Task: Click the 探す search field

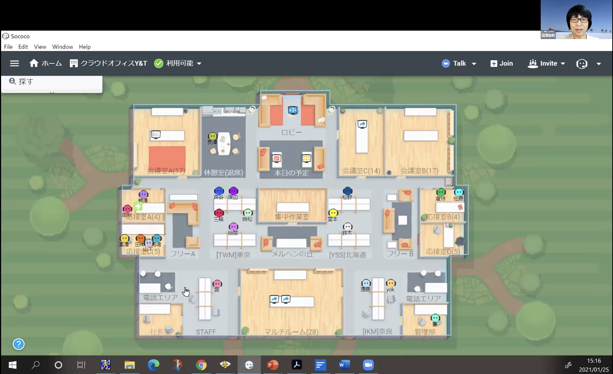Action: (52, 81)
